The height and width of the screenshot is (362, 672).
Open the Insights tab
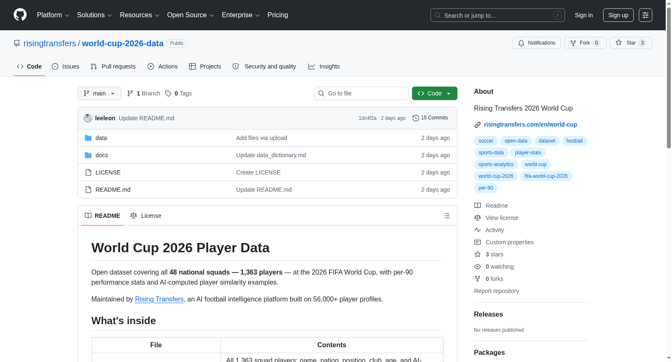click(x=324, y=66)
